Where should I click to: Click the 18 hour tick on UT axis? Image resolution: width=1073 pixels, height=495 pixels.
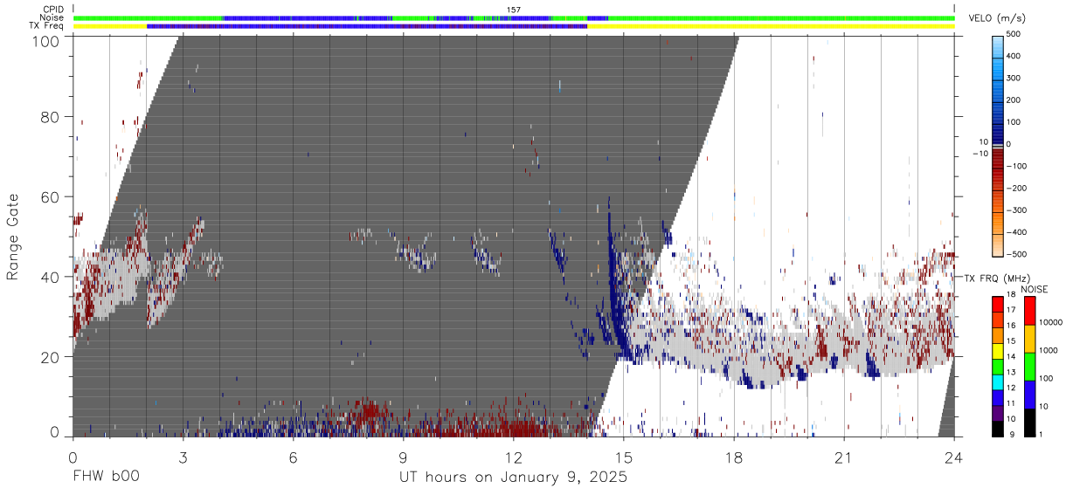coord(734,457)
